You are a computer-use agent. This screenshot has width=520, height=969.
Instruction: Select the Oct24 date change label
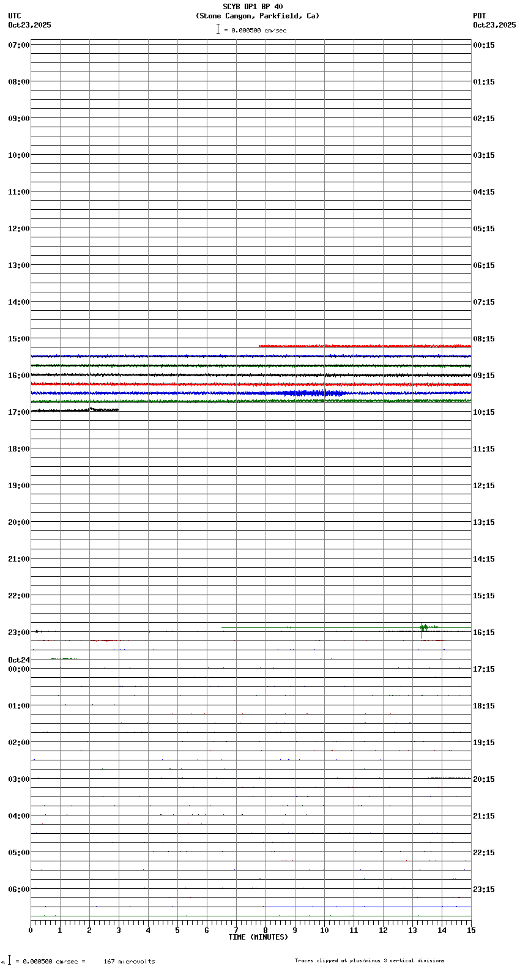[18, 660]
